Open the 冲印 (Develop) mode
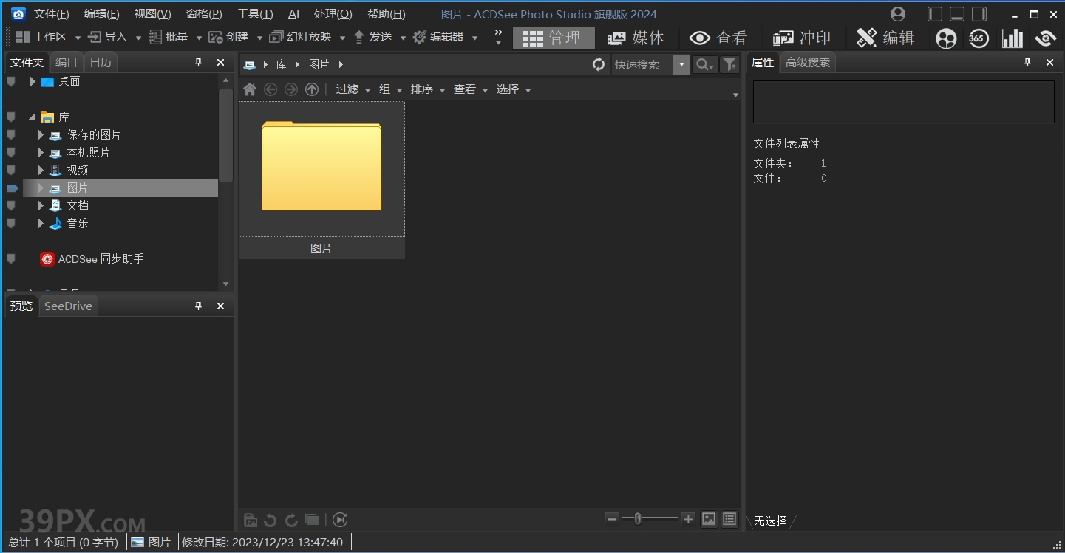This screenshot has height=553, width=1065. tap(802, 38)
